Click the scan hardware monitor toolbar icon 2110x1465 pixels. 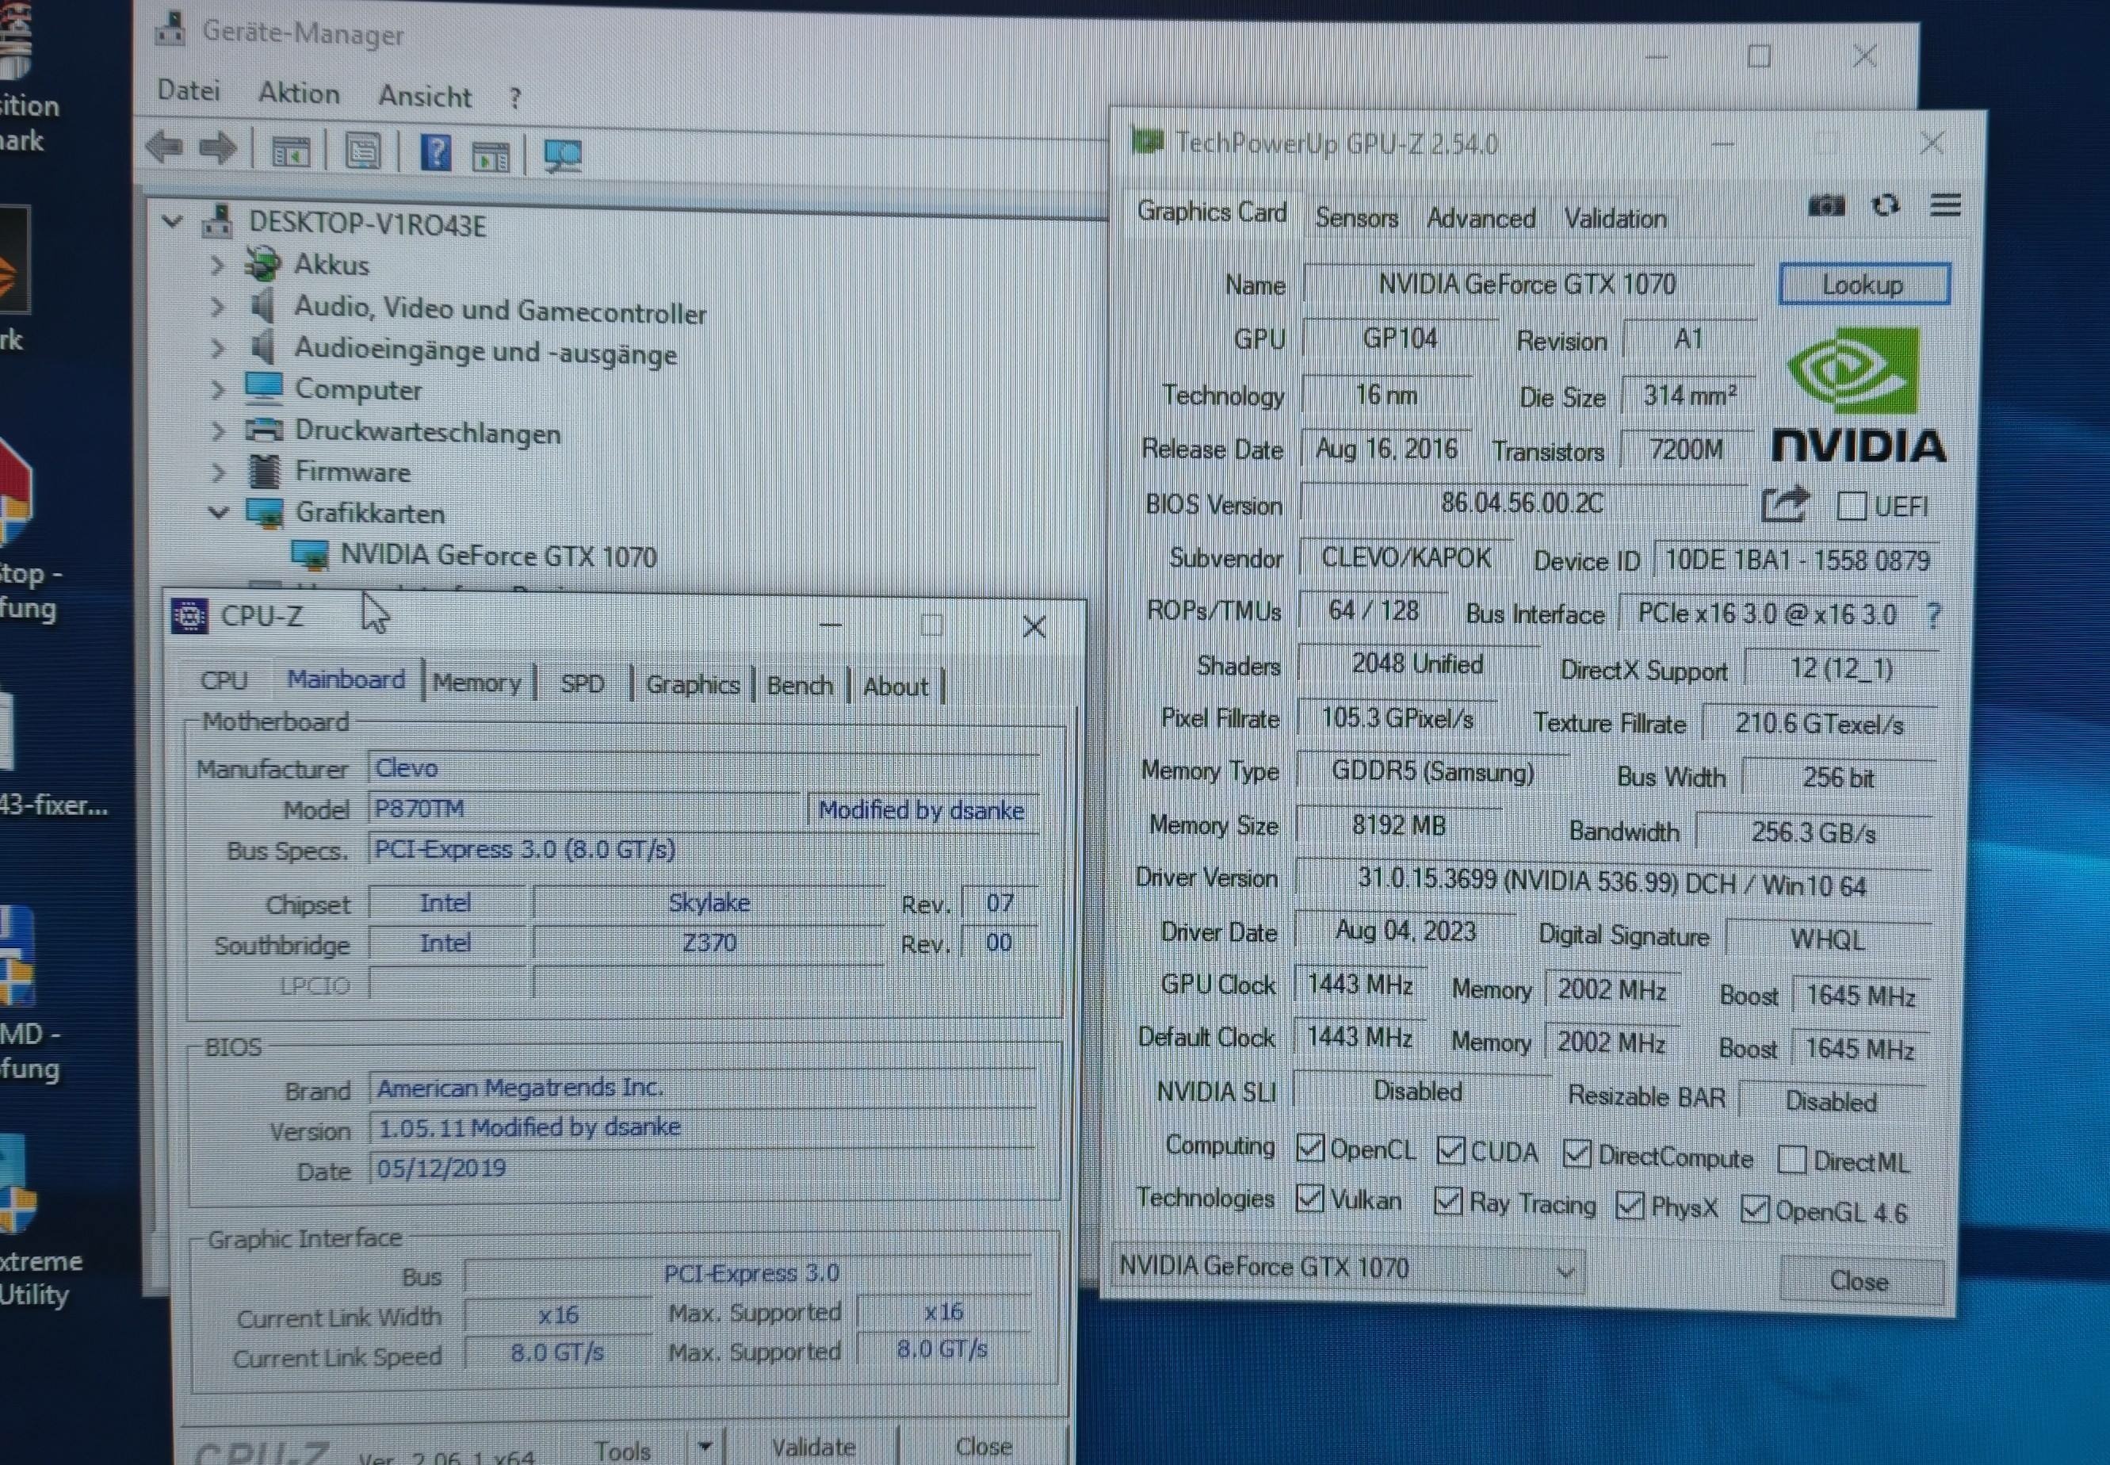(x=562, y=155)
